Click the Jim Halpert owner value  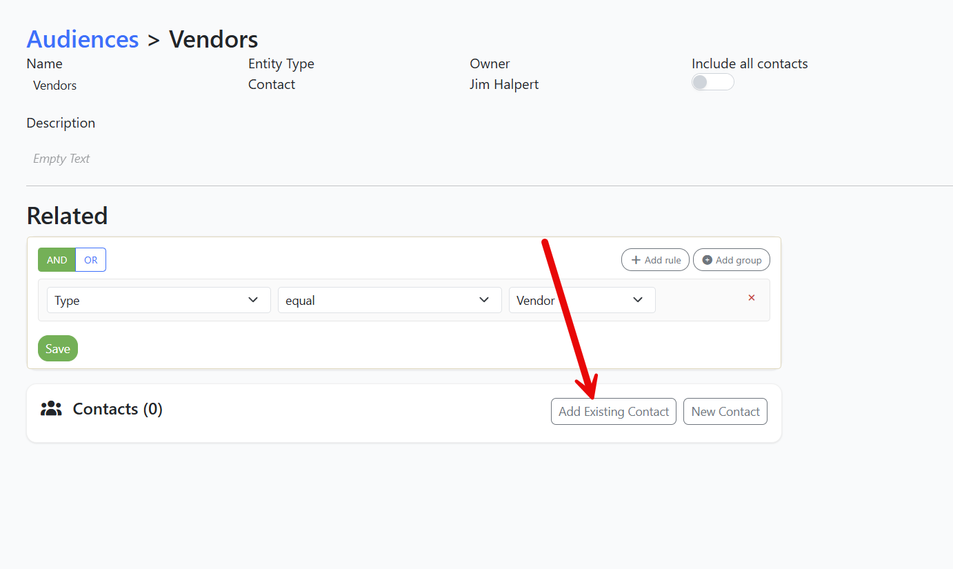[504, 84]
